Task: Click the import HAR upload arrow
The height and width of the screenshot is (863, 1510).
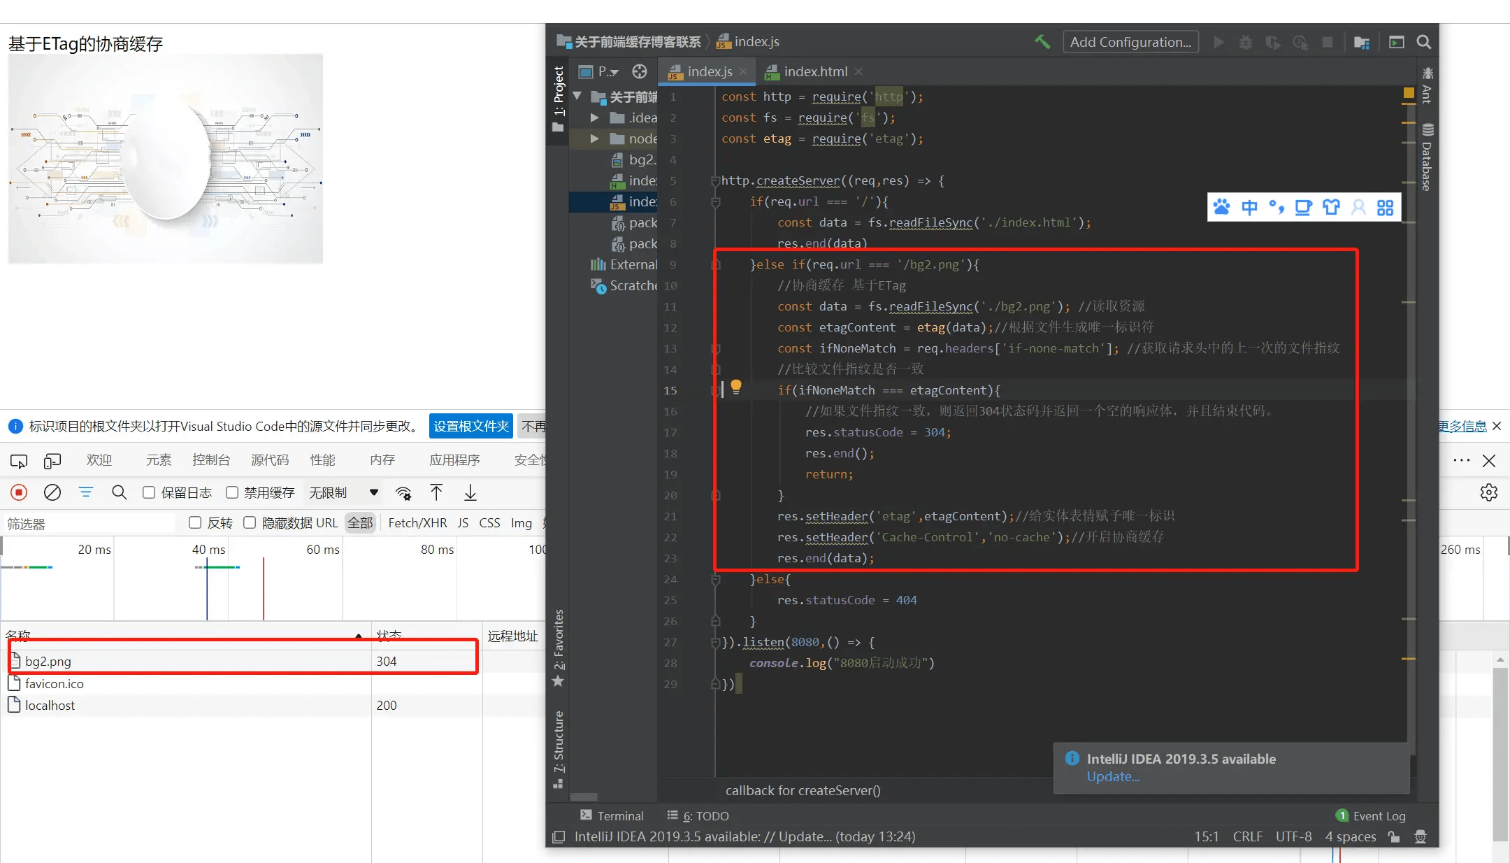Action: [436, 493]
